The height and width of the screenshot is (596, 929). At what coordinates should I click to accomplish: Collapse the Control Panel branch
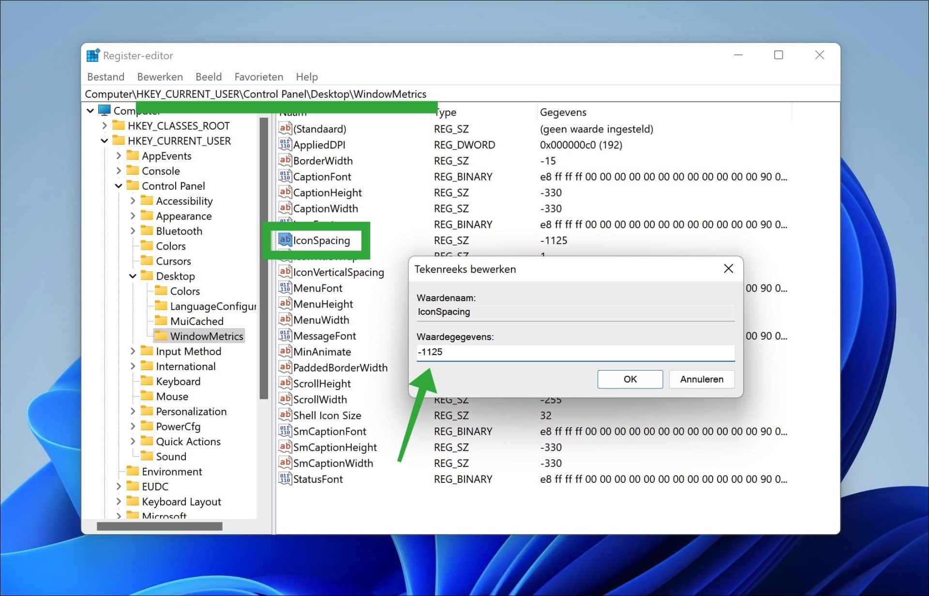click(119, 186)
